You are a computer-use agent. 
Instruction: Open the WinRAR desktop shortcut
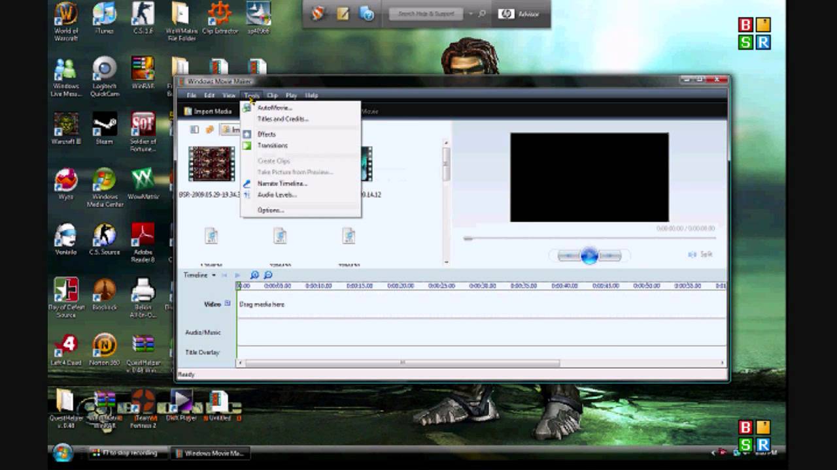(143, 73)
